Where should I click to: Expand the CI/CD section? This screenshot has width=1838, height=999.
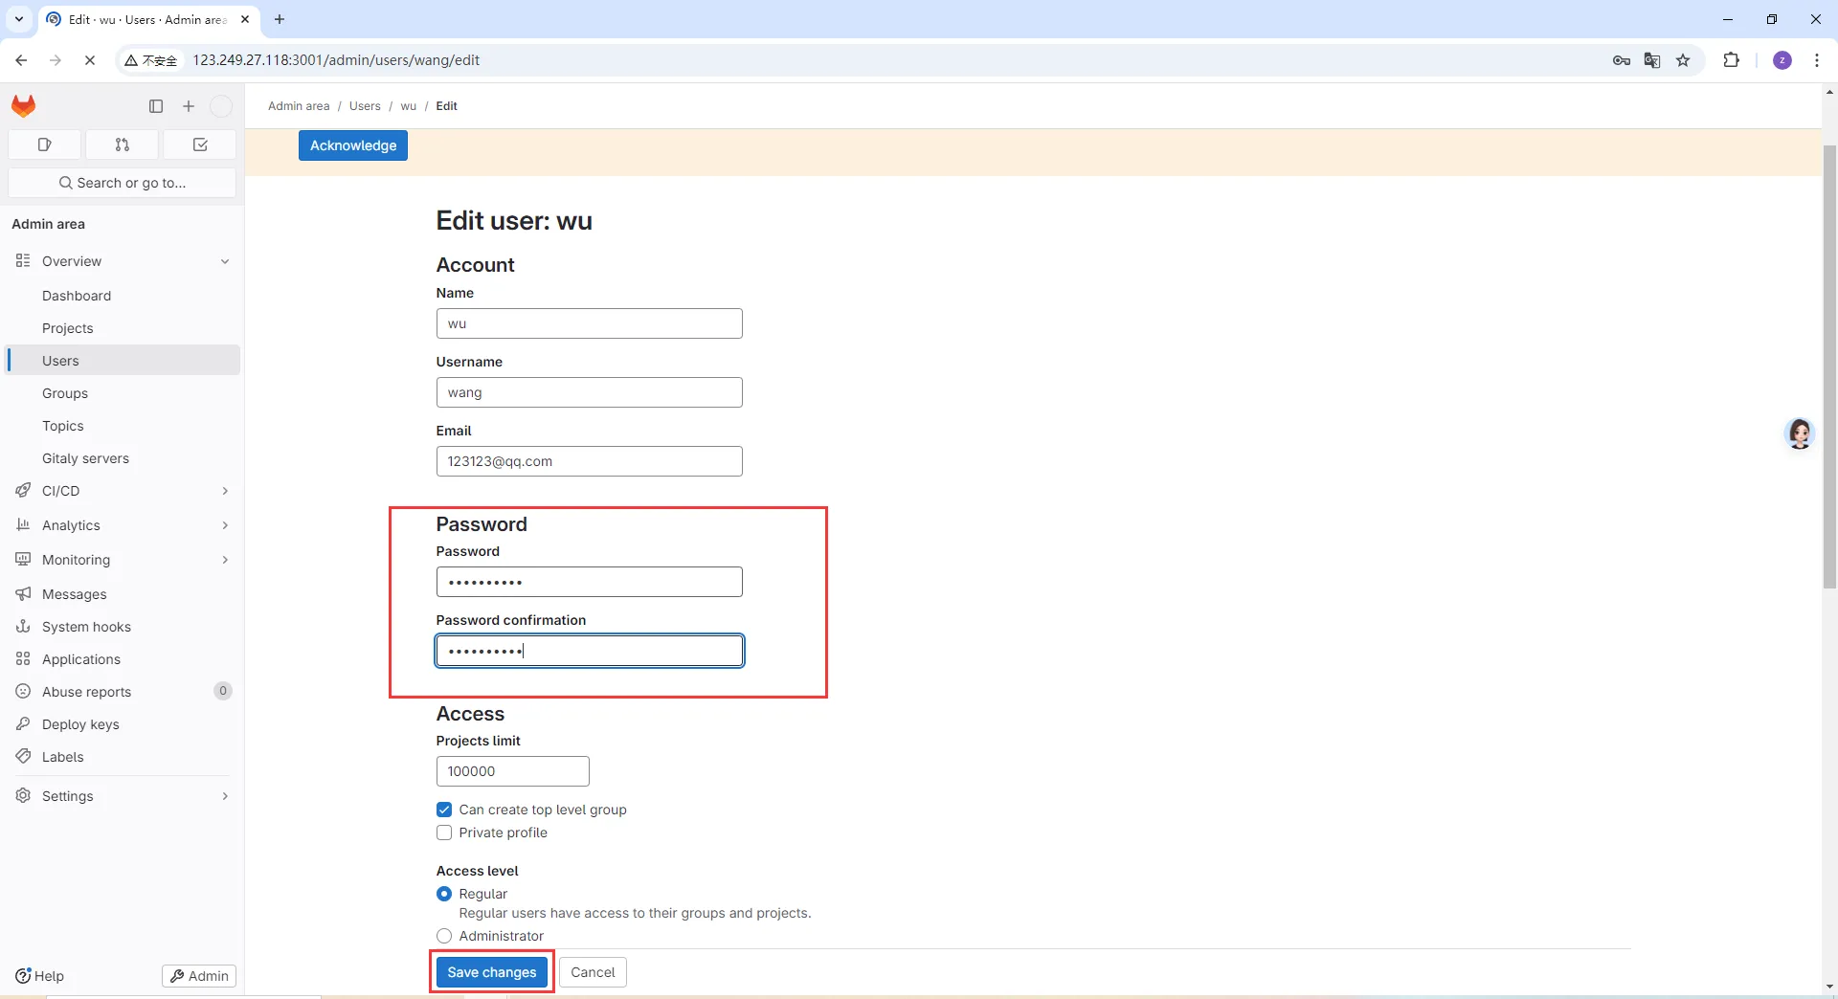click(122, 491)
